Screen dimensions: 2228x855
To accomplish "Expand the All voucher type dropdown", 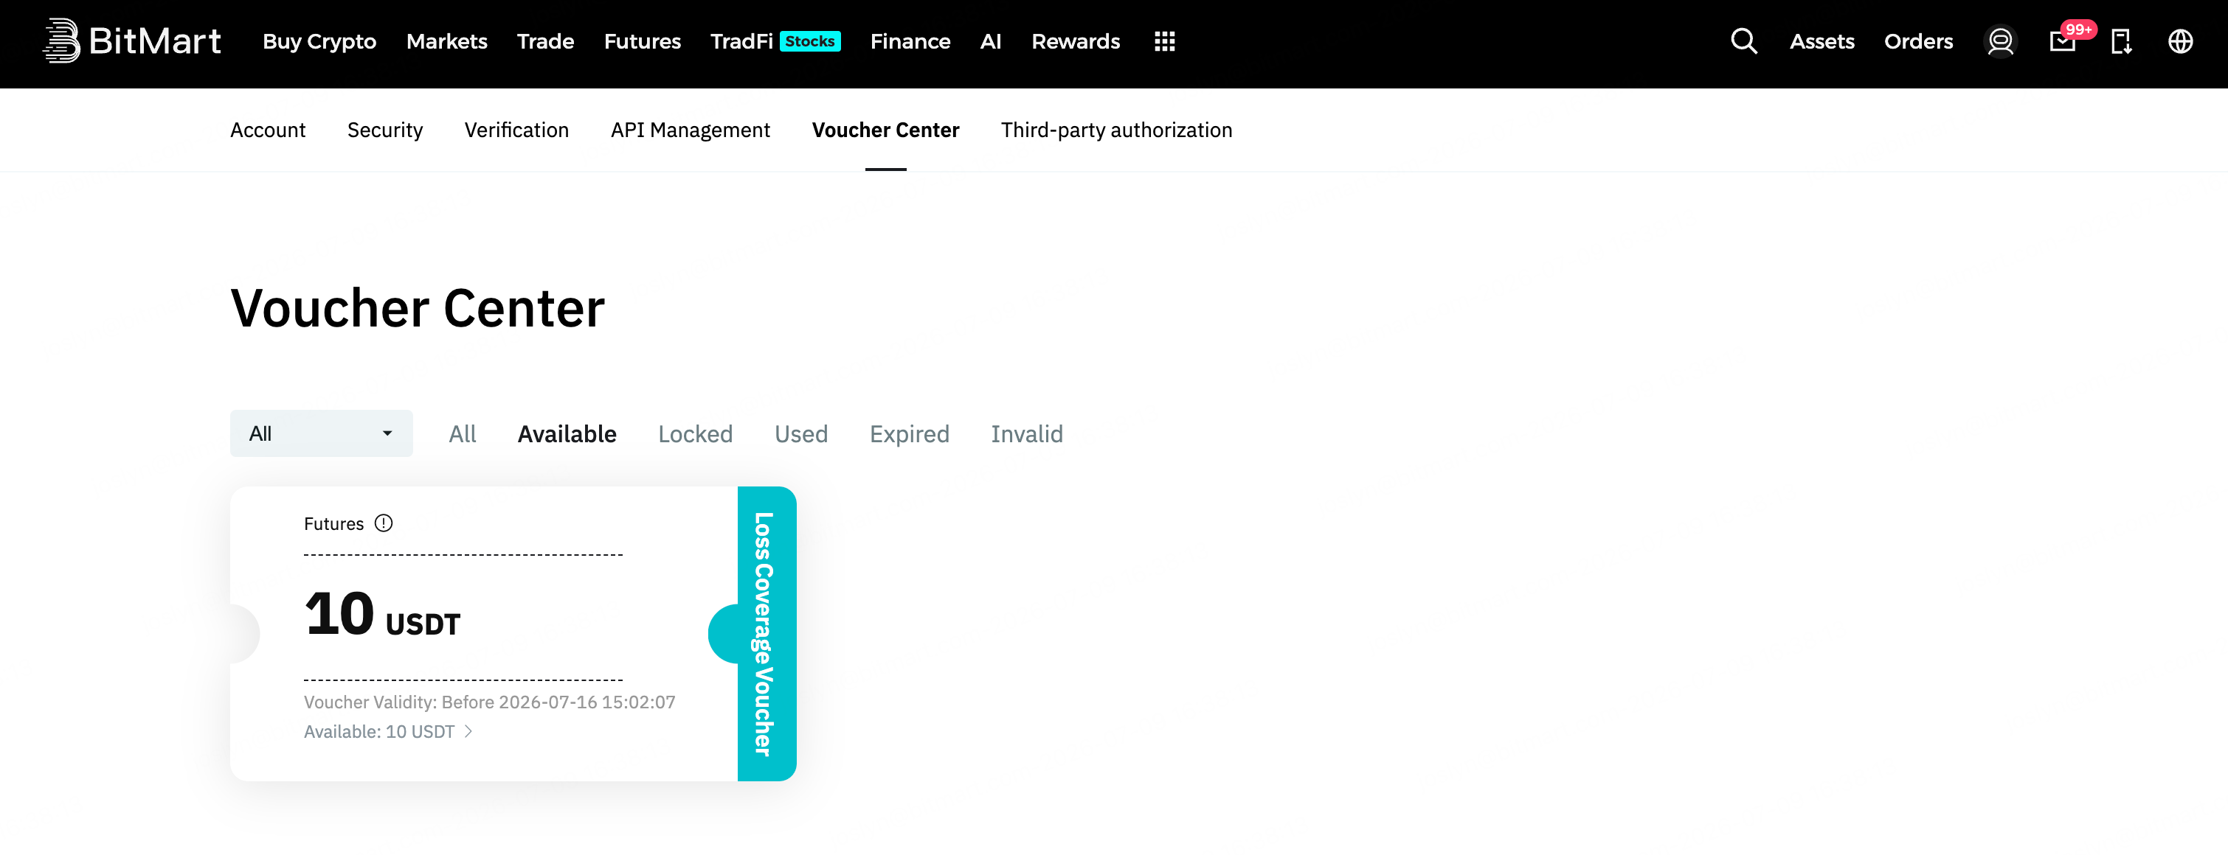I will point(321,433).
